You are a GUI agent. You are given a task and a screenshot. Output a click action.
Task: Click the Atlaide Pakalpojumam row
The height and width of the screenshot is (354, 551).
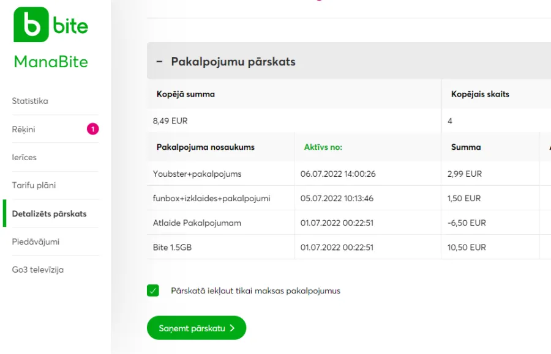click(x=348, y=223)
